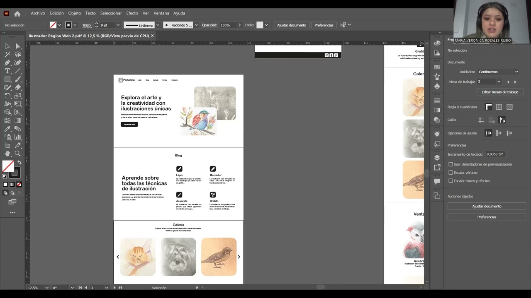Select the Eraser tool

[x=18, y=87]
